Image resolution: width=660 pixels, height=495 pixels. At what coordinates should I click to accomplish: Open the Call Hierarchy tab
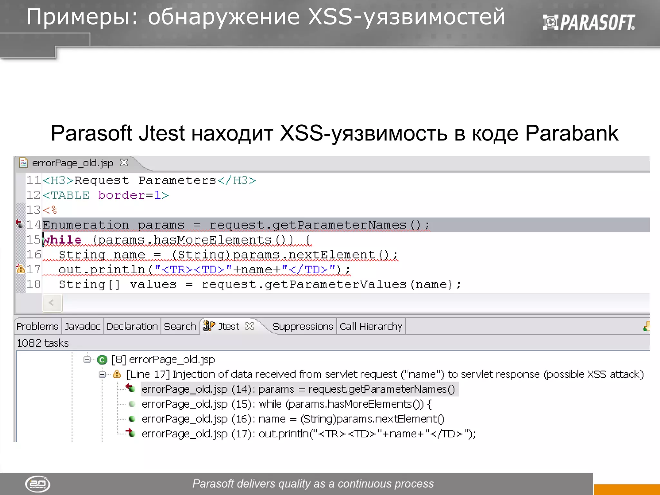[371, 326]
